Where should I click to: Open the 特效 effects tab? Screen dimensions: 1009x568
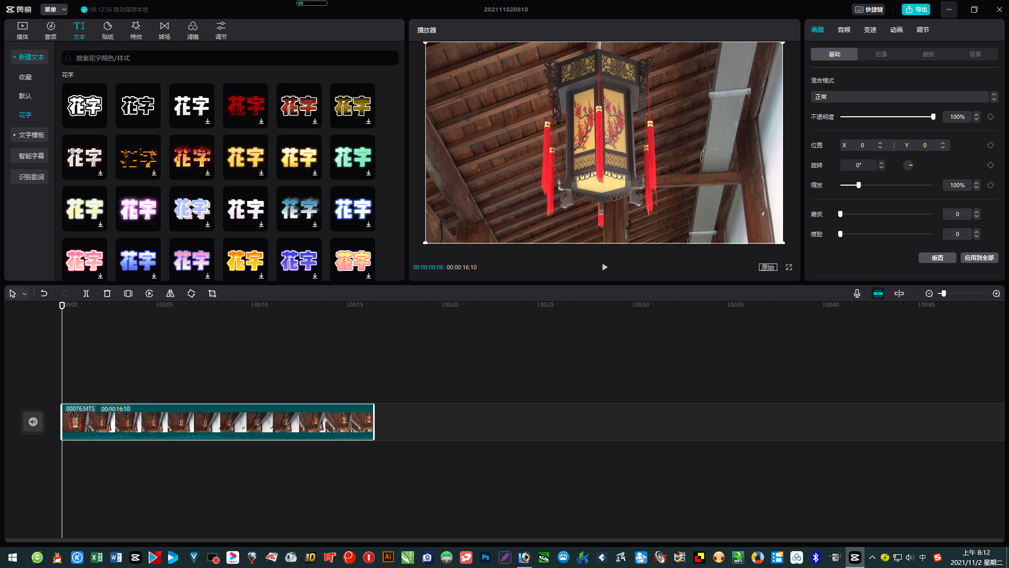point(136,31)
